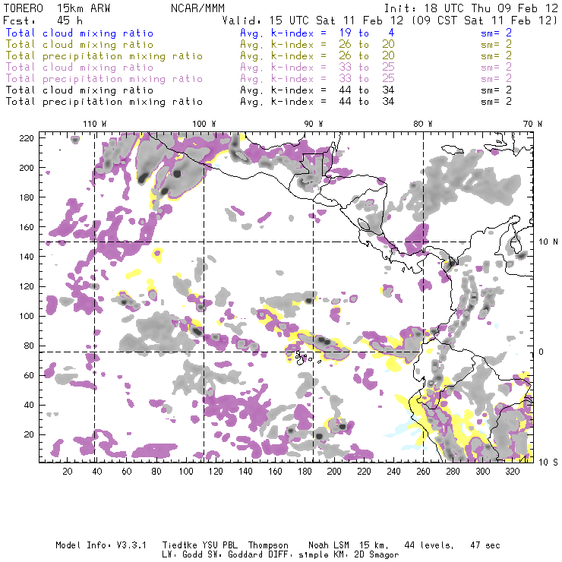This screenshot has height=562, width=562.
Task: Click the blue "Avg. k-index = 19 to 4" text
Action: [317, 33]
